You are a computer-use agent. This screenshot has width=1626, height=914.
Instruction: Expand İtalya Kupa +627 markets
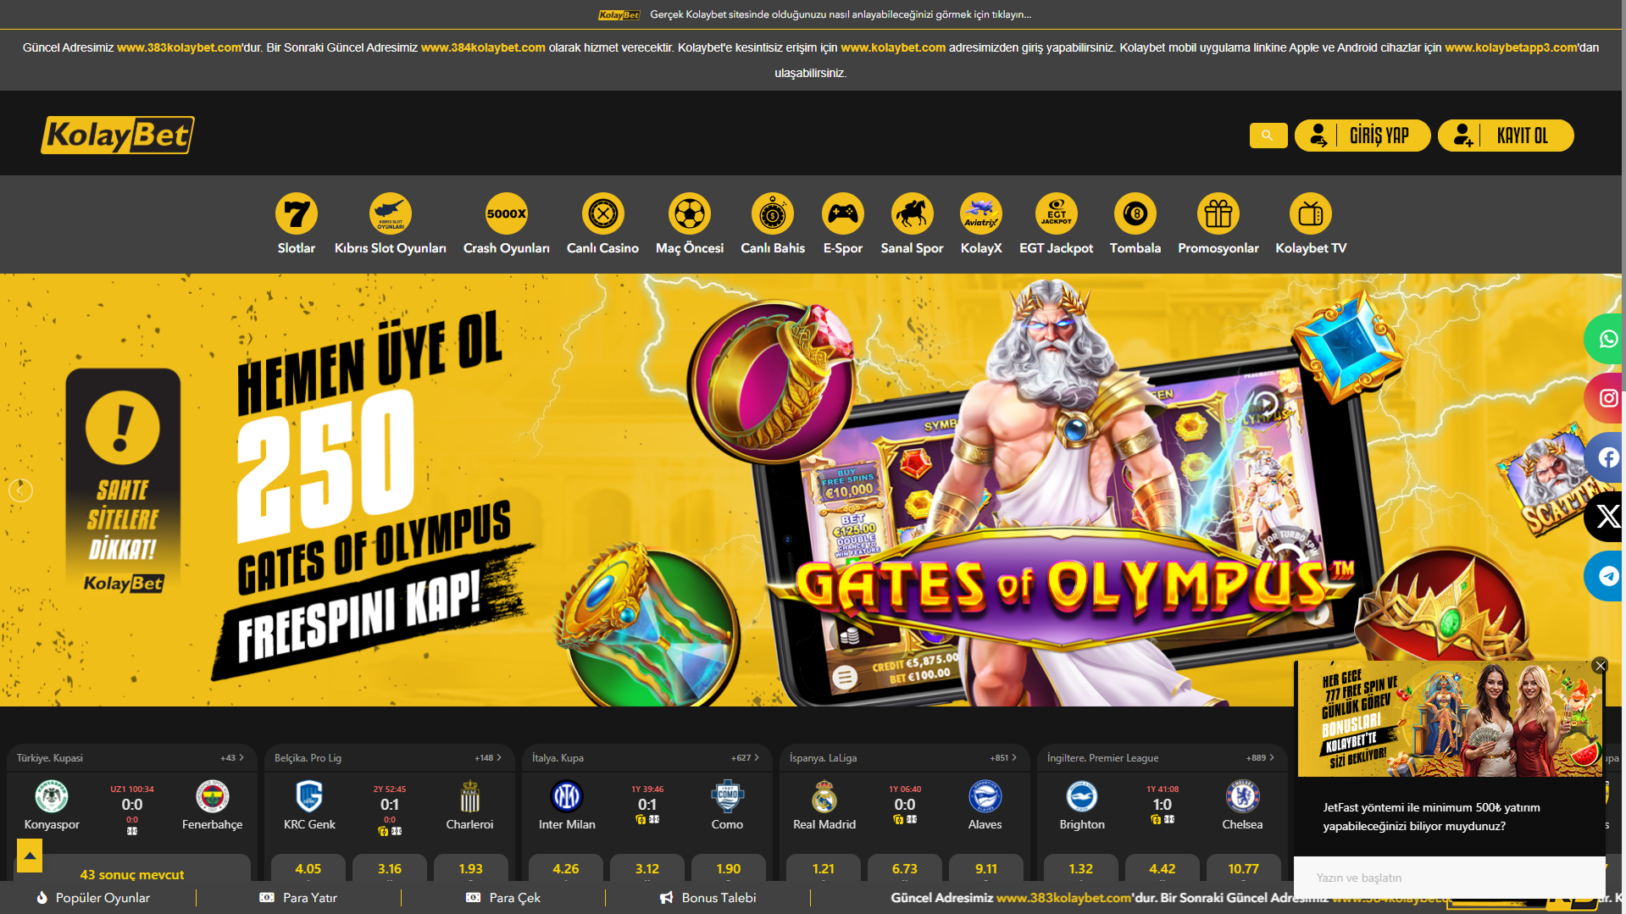click(x=746, y=758)
